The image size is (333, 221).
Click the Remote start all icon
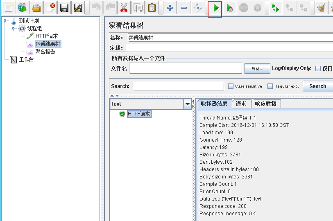click(x=275, y=8)
